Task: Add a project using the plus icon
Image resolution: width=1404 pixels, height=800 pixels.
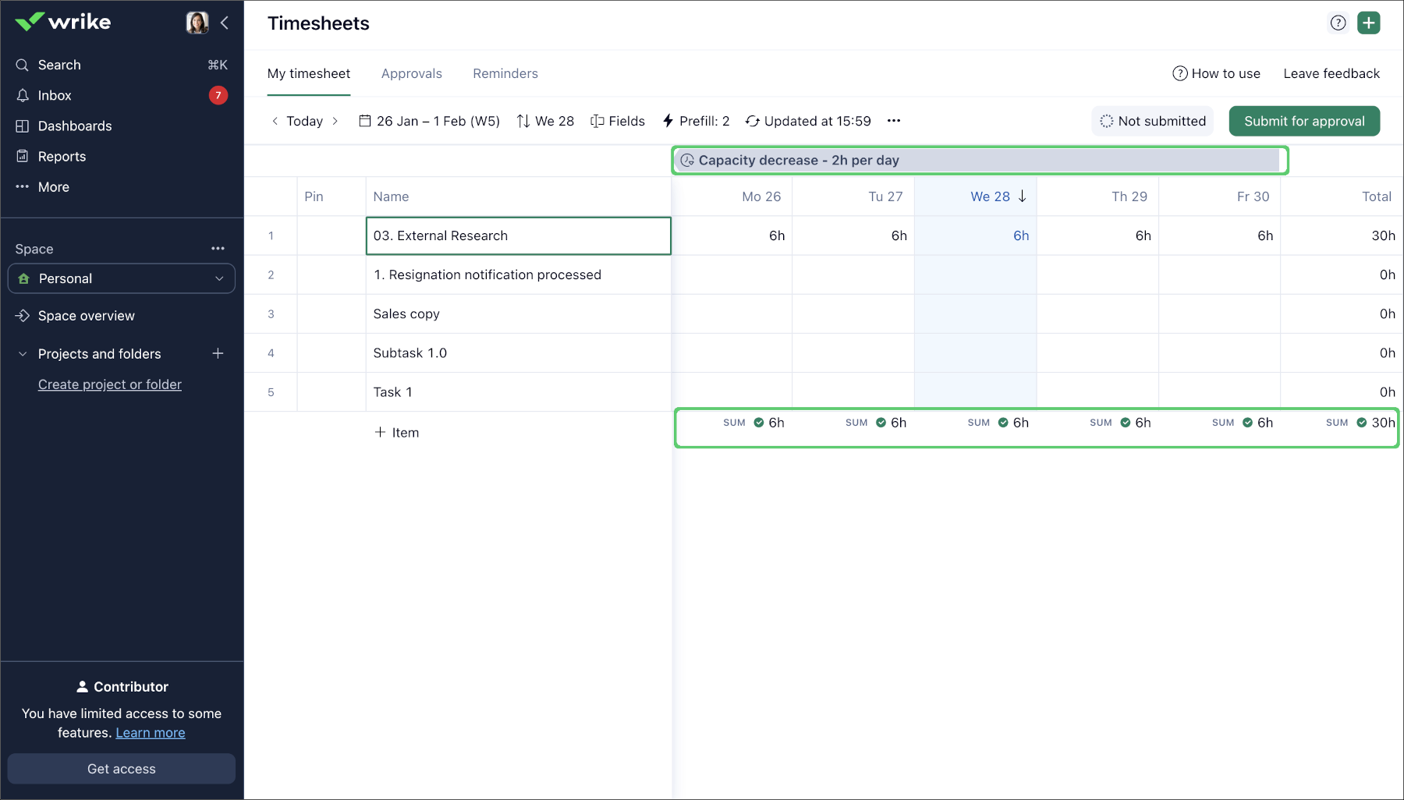Action: pyautogui.click(x=218, y=354)
